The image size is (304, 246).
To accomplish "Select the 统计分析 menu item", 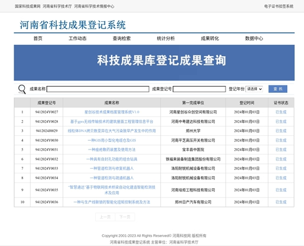I will coord(166,39).
